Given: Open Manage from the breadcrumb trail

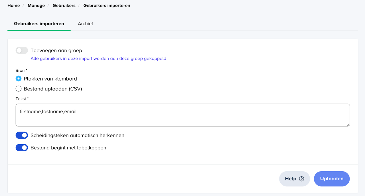Looking at the screenshot, I should point(36,6).
